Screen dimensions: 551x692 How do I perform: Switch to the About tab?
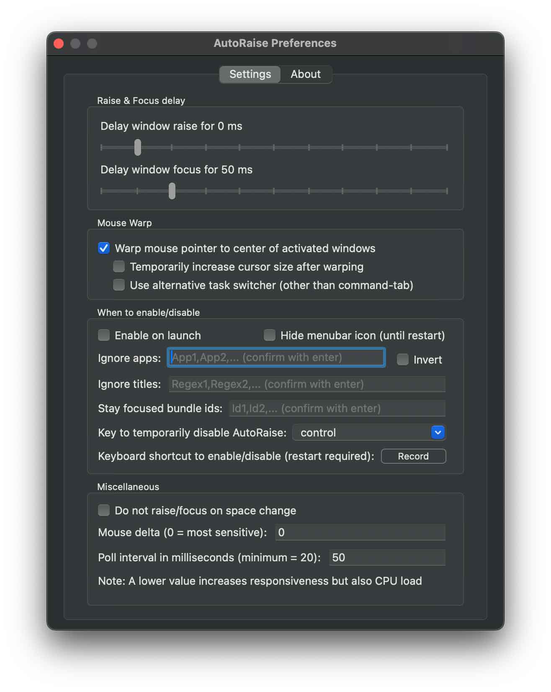[x=305, y=74]
